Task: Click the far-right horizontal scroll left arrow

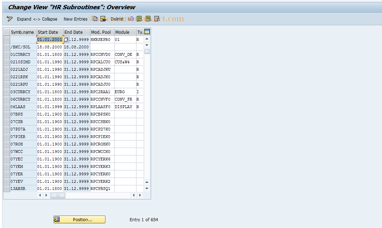Action: point(134,195)
